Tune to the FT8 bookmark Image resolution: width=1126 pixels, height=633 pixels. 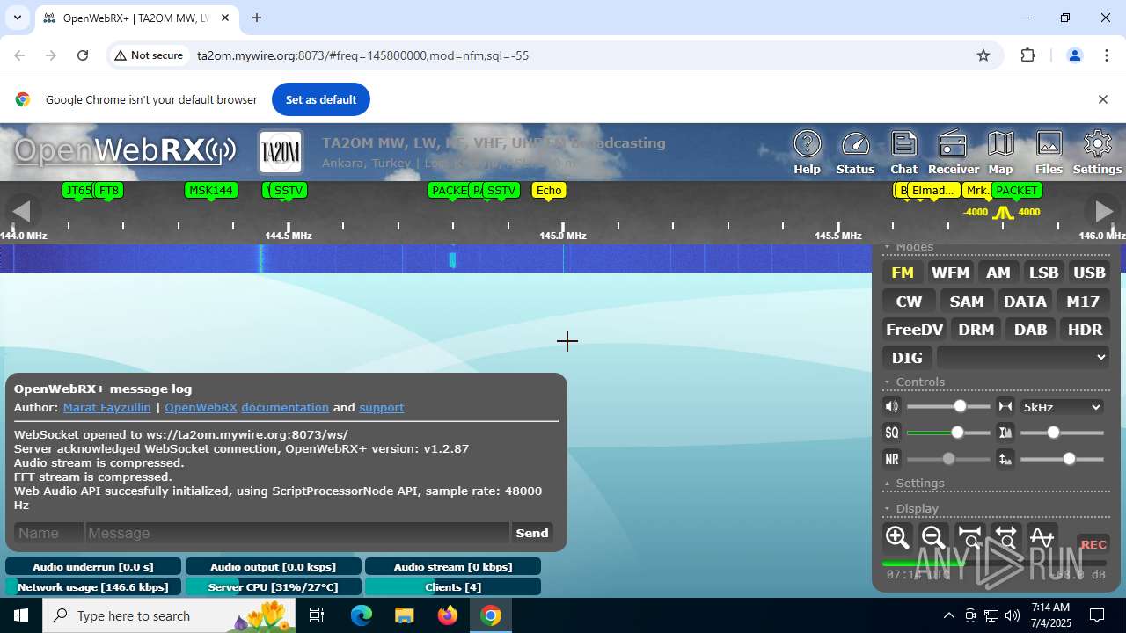(x=108, y=190)
